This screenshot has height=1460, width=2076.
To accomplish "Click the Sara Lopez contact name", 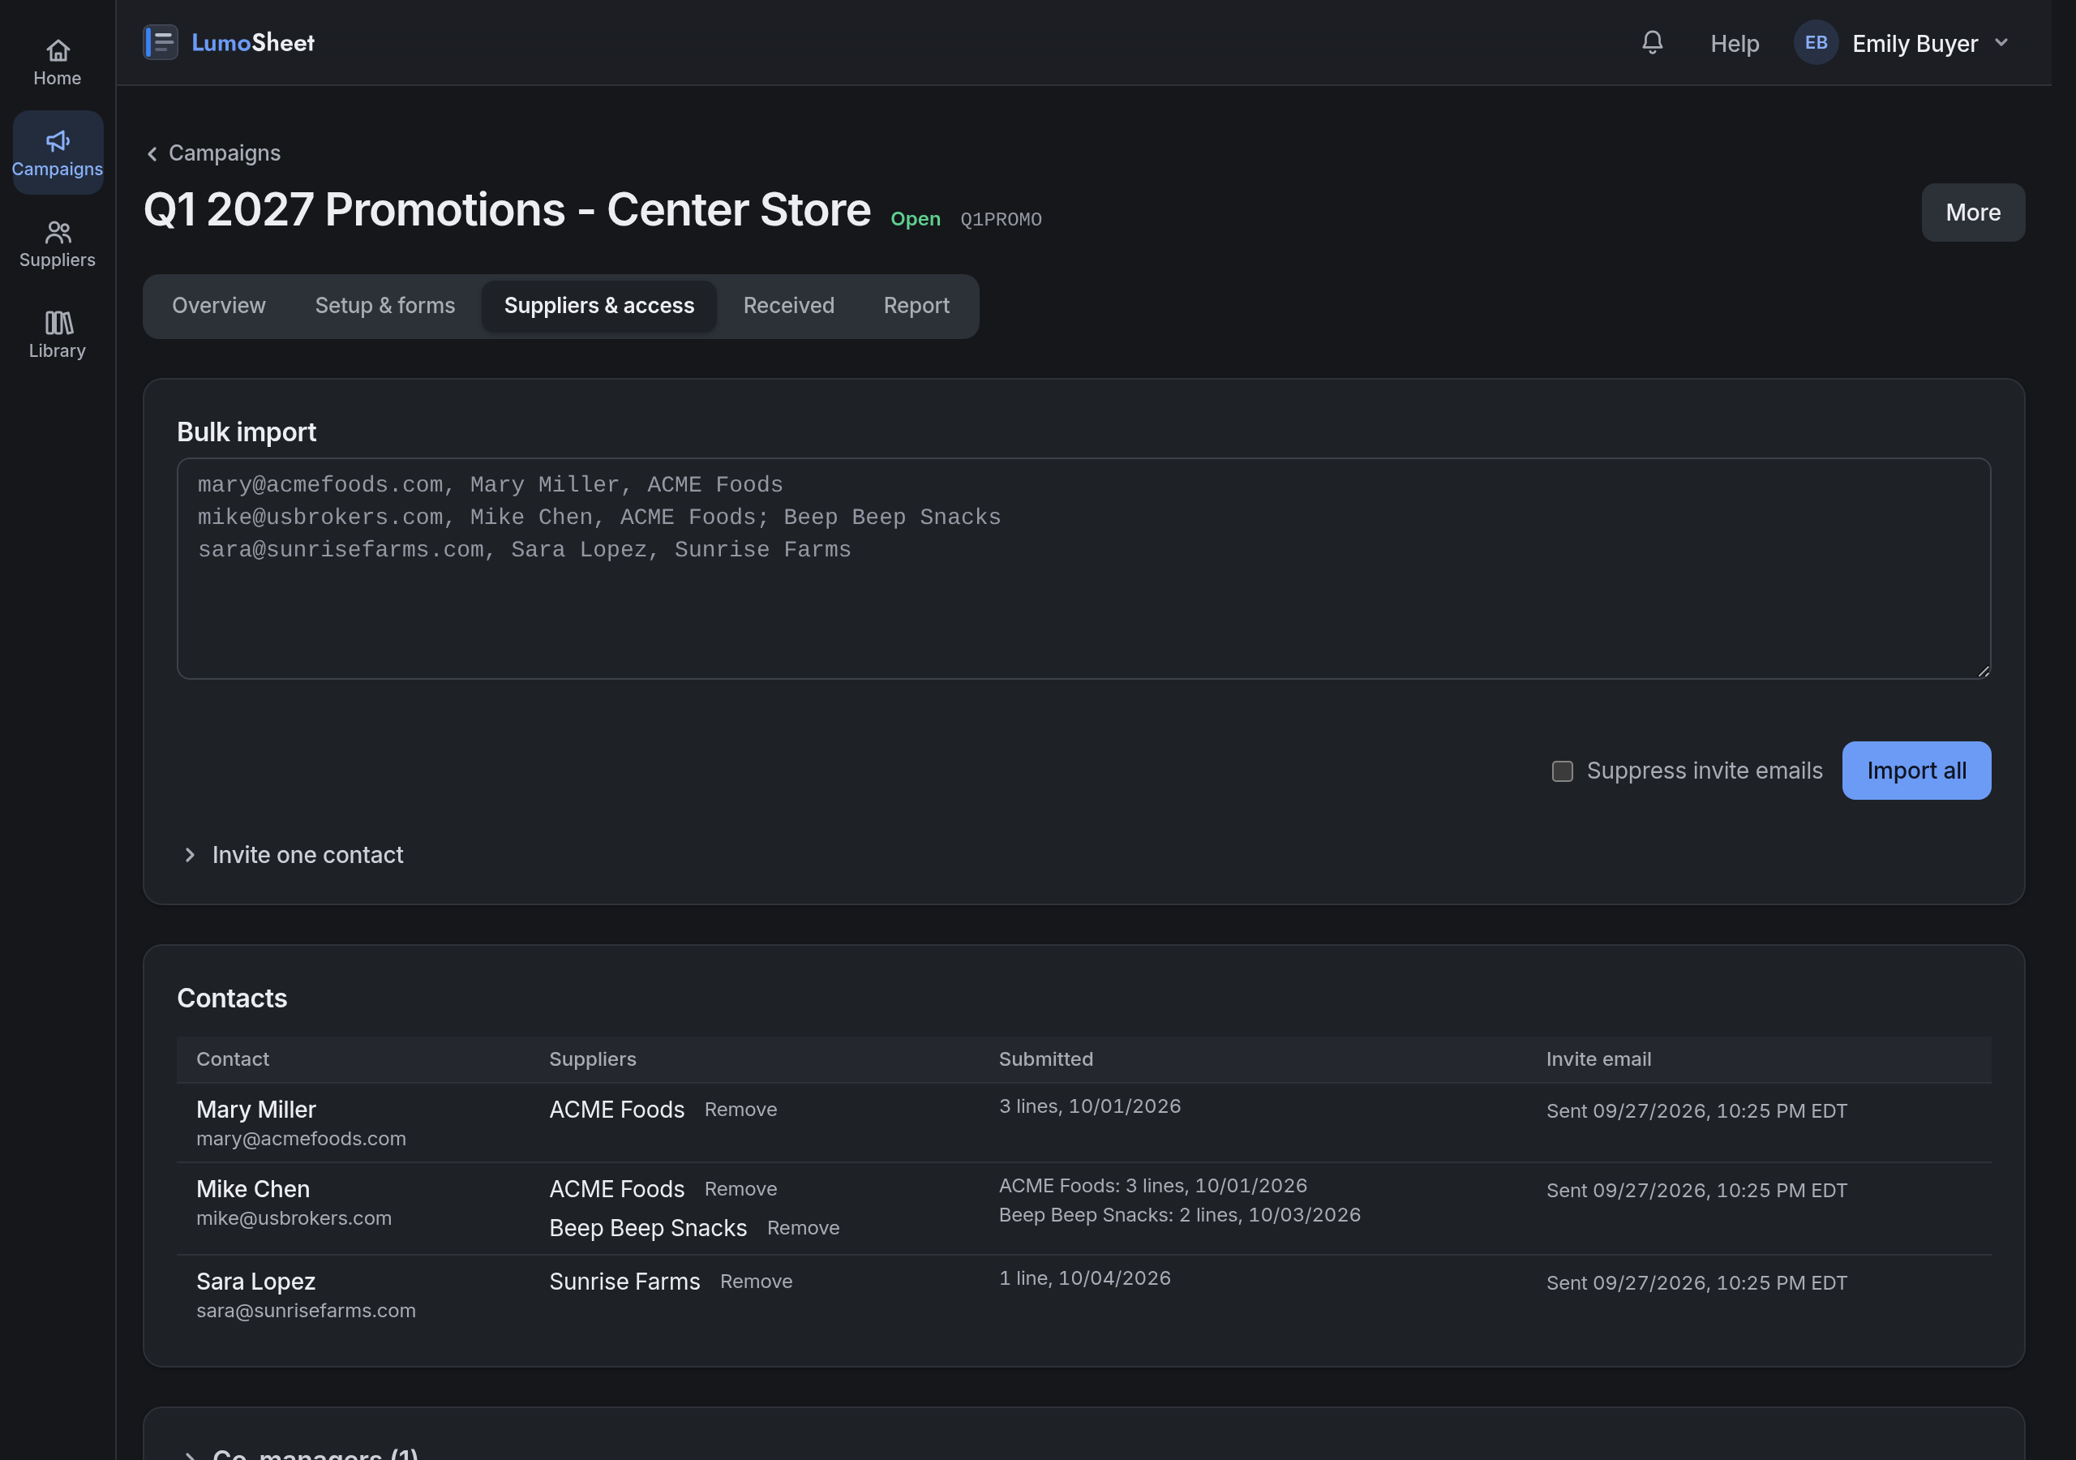I will point(256,1282).
